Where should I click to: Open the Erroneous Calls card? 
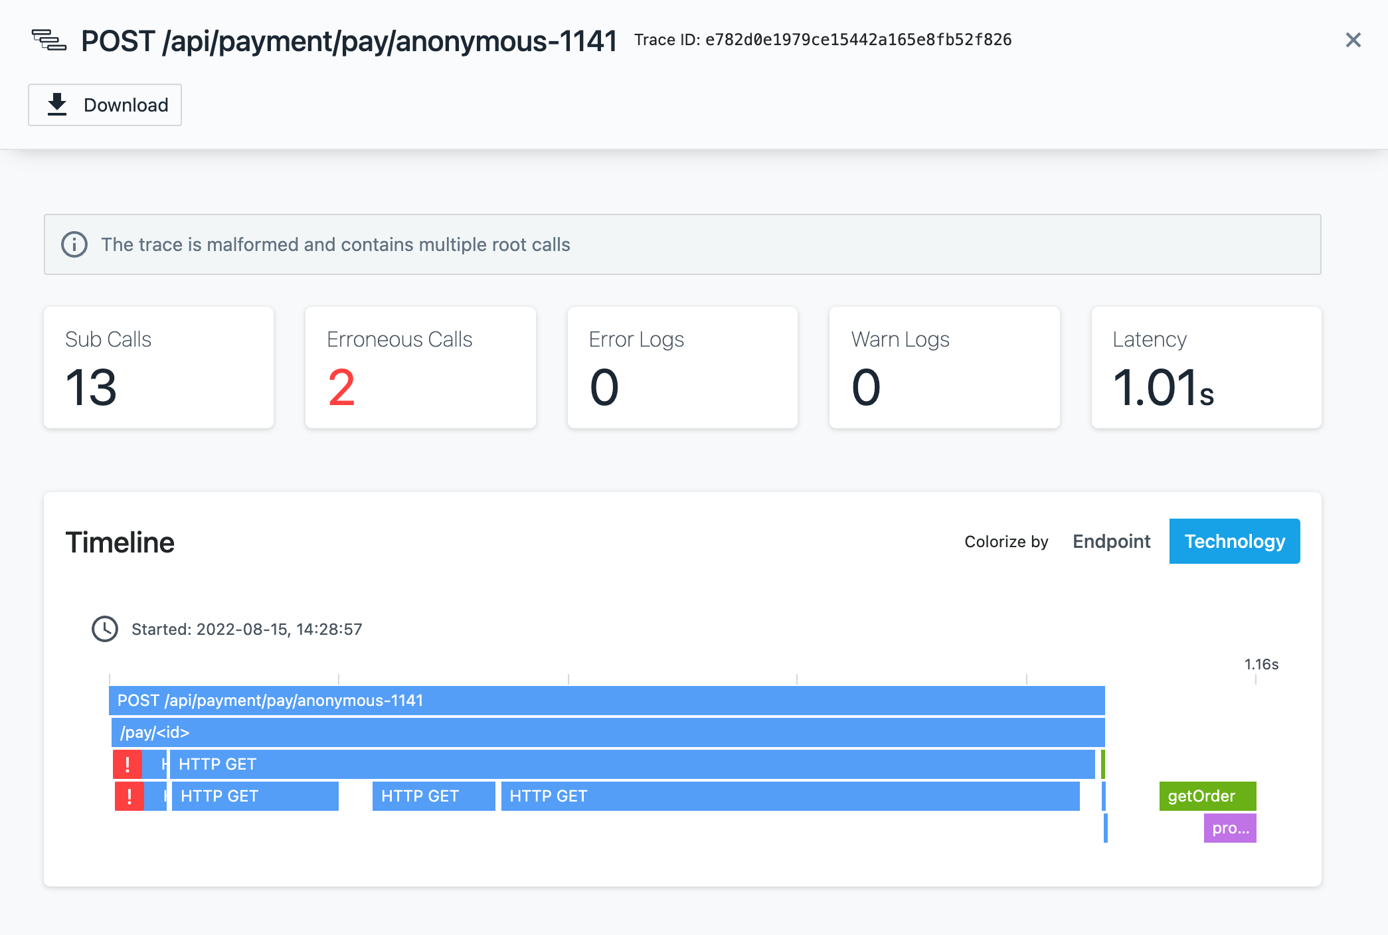click(x=420, y=367)
